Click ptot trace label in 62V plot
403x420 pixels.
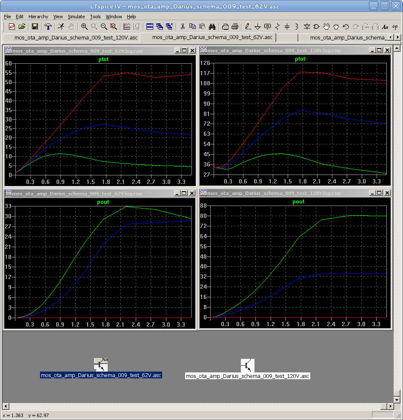click(104, 59)
